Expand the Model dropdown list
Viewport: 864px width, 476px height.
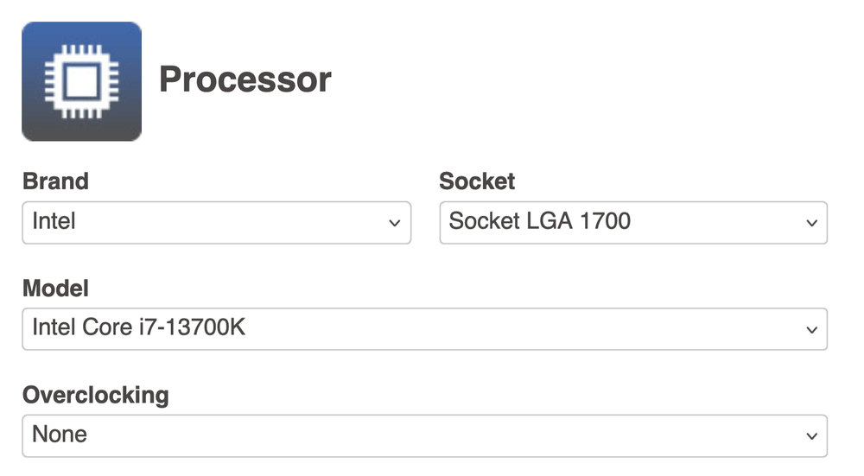424,329
